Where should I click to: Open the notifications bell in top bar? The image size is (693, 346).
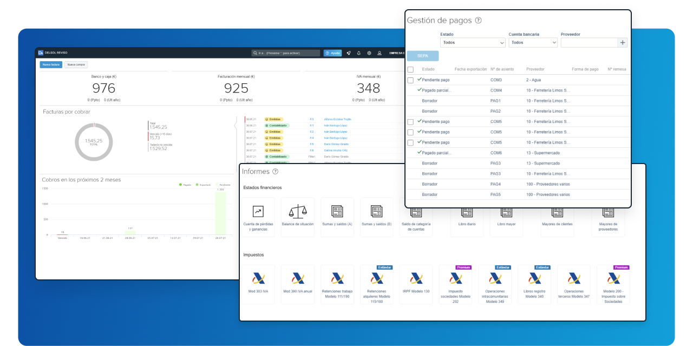point(358,53)
